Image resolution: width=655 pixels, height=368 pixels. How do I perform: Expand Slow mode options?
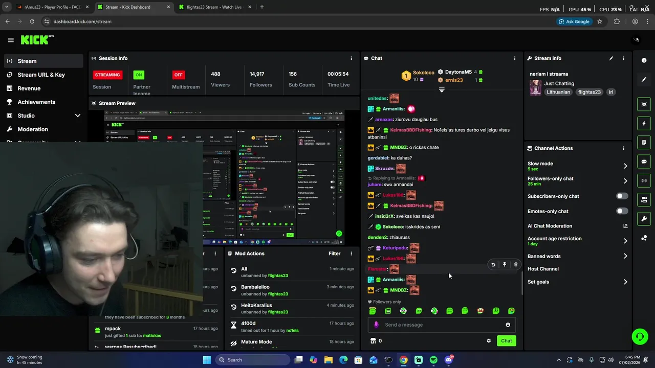tap(625, 166)
